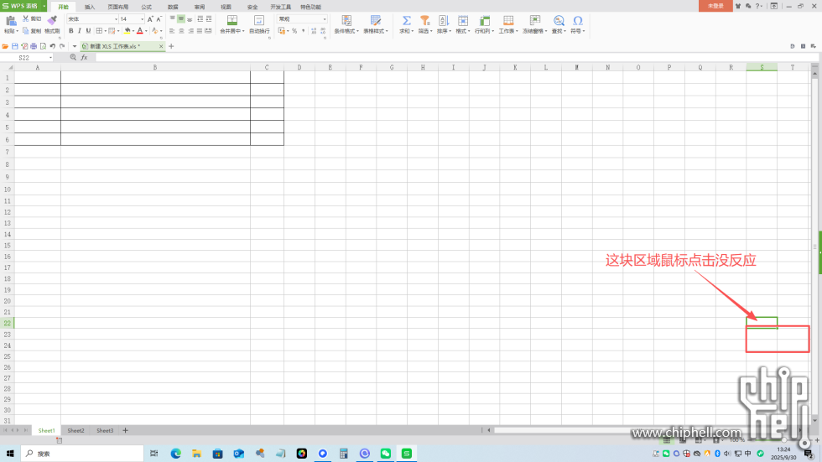Viewport: 822px width, 462px height.
Task: Click the Format Painter (格式刷) brush icon
Action: 52,20
